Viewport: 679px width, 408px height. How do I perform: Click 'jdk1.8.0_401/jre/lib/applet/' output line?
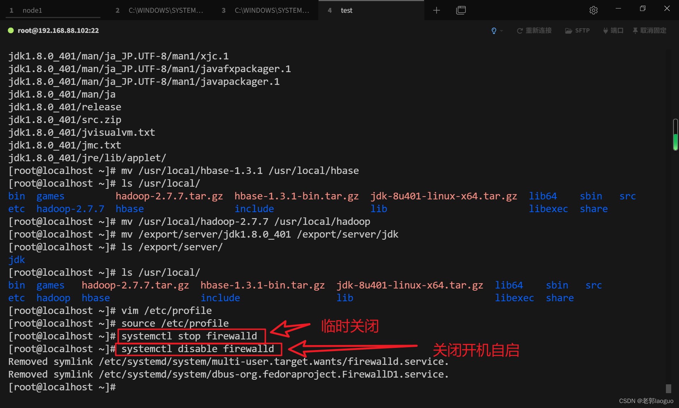click(87, 158)
